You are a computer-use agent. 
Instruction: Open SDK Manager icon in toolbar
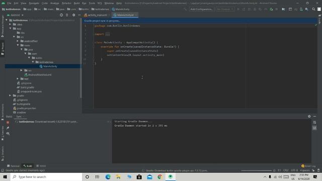point(306,9)
